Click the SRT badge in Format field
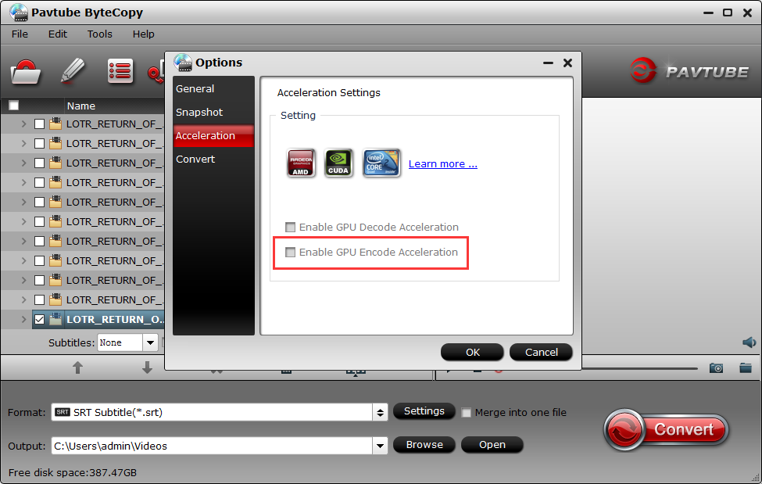 click(x=63, y=412)
